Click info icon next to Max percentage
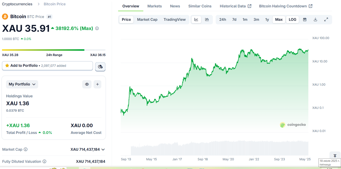 pos(97,28)
